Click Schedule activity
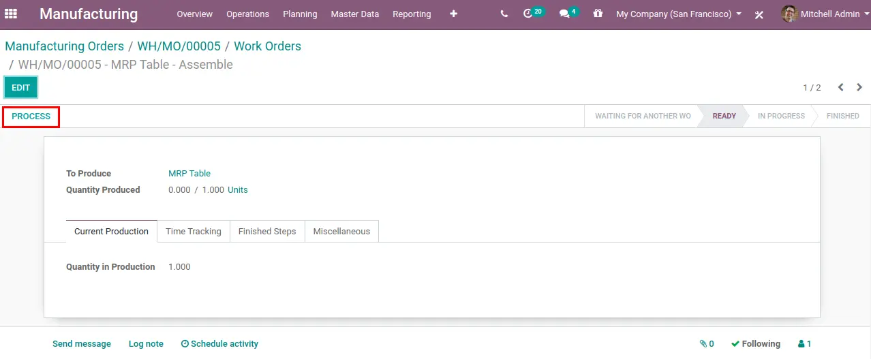 219,344
